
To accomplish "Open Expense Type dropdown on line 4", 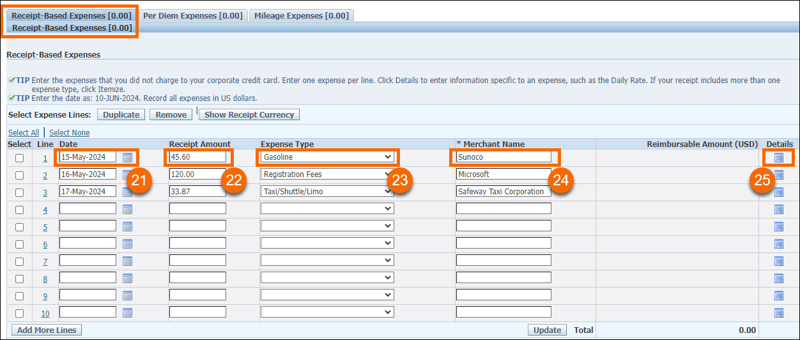I will pos(327,208).
